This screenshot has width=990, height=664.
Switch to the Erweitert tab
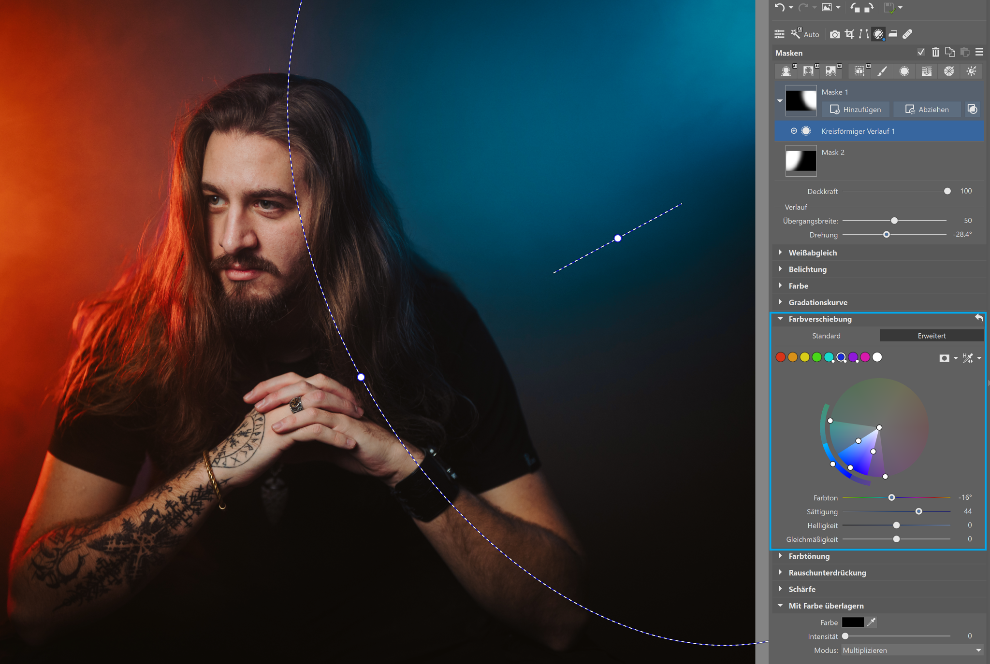tap(932, 336)
